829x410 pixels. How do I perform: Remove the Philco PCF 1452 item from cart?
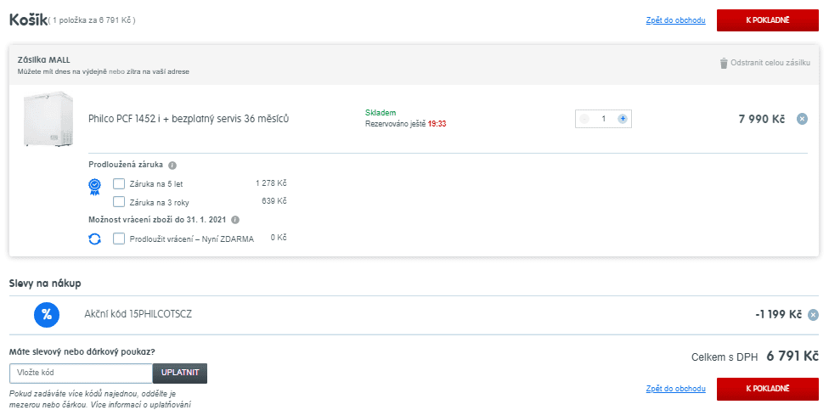pyautogui.click(x=802, y=119)
